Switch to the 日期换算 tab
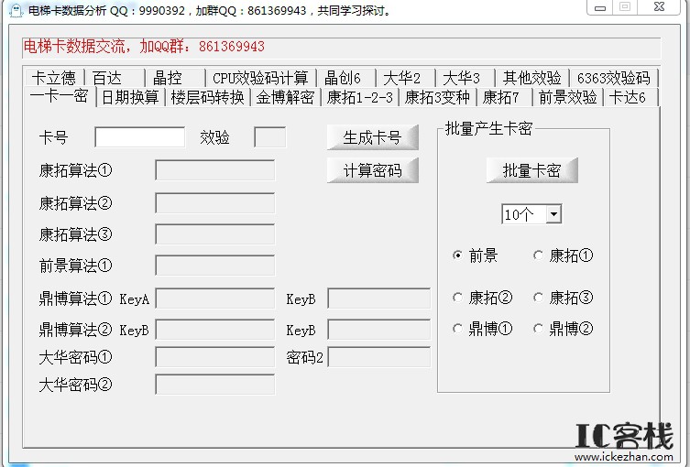This screenshot has height=467, width=690. click(x=130, y=97)
